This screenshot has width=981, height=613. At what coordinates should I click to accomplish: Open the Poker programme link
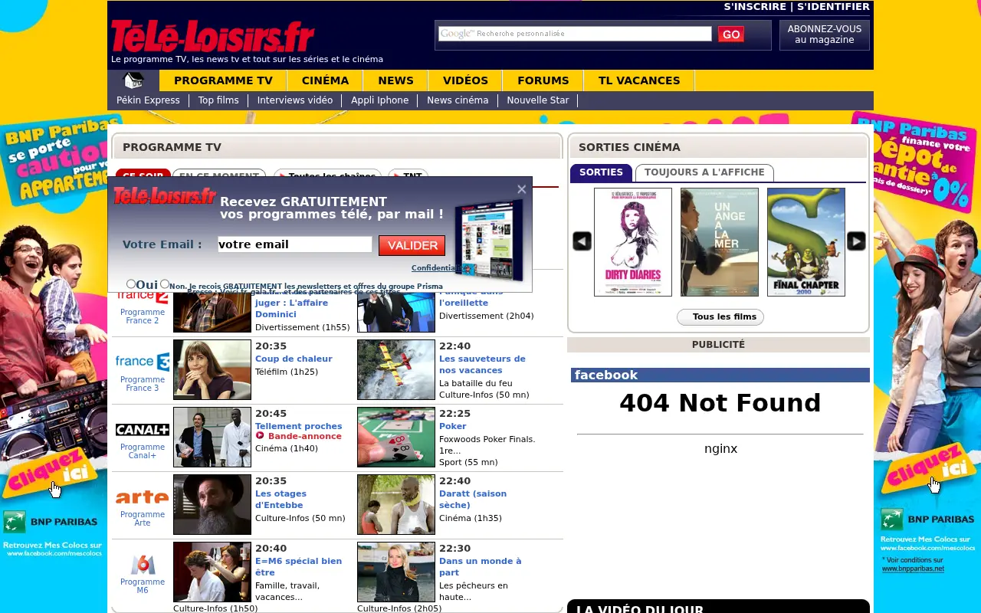click(453, 426)
